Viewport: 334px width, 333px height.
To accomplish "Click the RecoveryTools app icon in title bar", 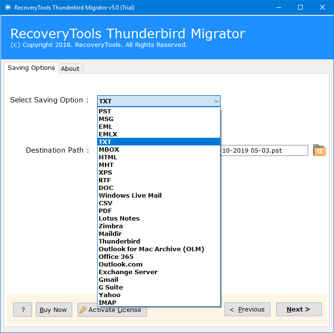I will pyautogui.click(x=8, y=8).
